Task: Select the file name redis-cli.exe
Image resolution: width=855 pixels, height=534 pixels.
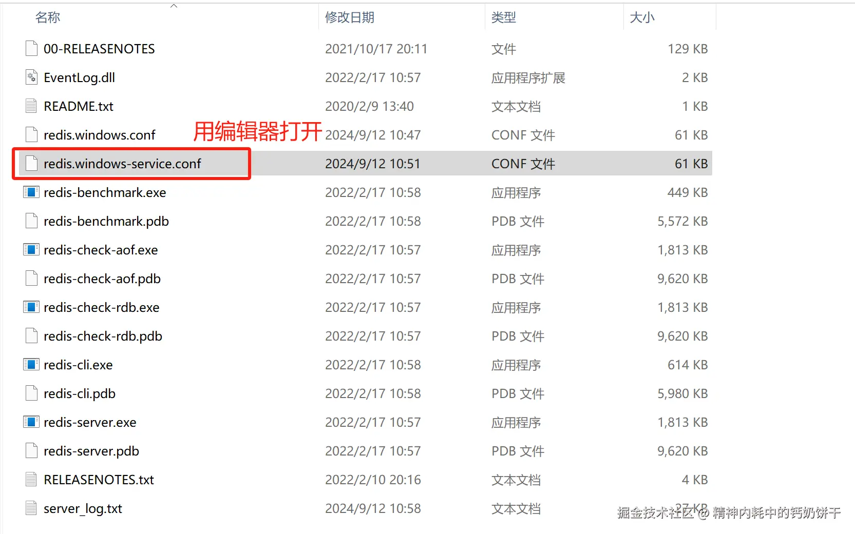Action: pos(78,365)
